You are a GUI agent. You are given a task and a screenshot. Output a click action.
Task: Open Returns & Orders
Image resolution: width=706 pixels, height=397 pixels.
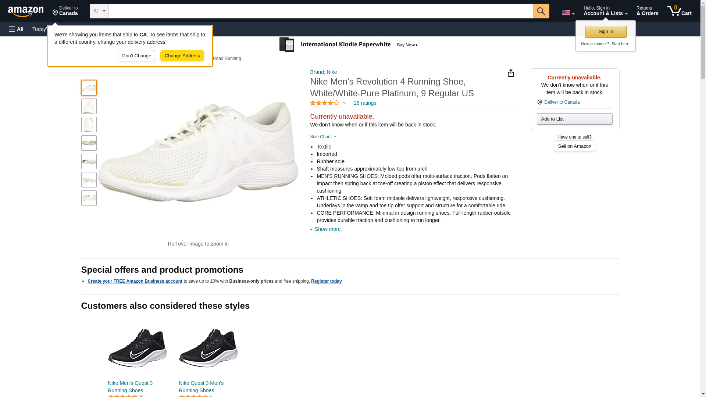[647, 11]
